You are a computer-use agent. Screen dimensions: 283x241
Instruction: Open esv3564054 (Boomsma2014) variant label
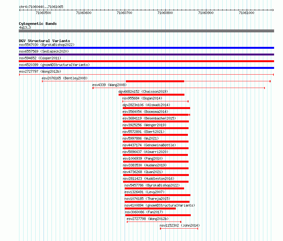point(145,112)
